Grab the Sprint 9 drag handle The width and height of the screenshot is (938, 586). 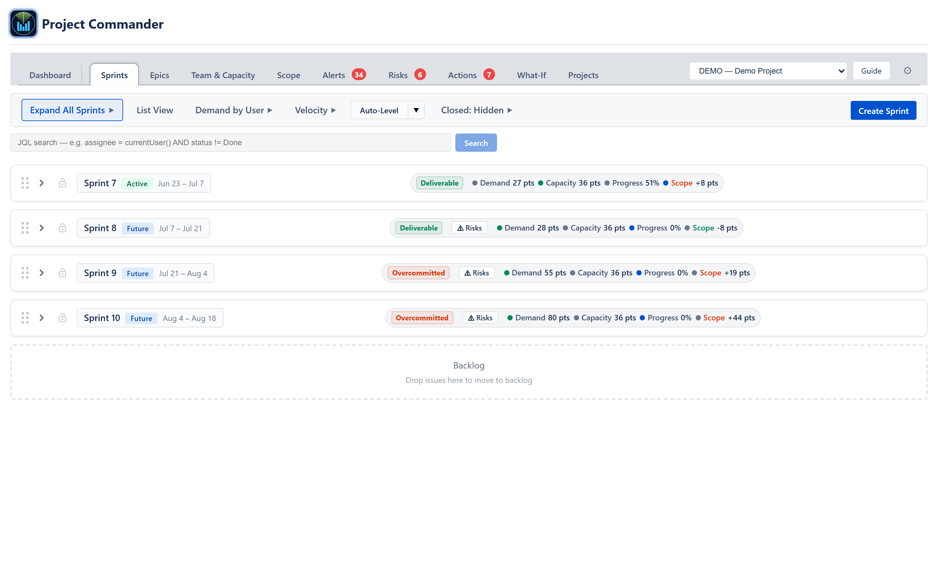coord(25,273)
